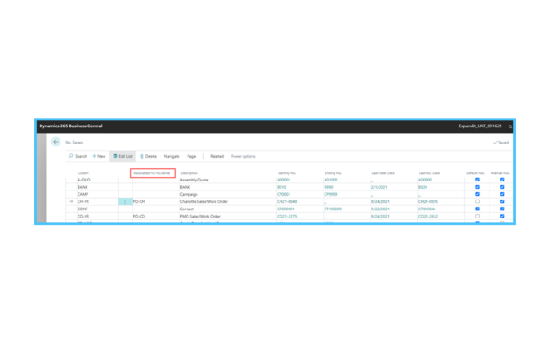Expand the Navigate menu

(171, 157)
